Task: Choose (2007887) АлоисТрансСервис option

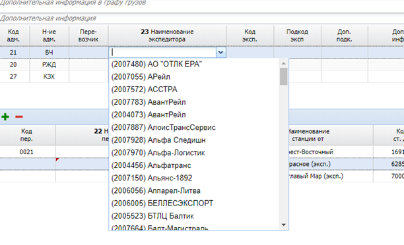Action: pos(194,127)
